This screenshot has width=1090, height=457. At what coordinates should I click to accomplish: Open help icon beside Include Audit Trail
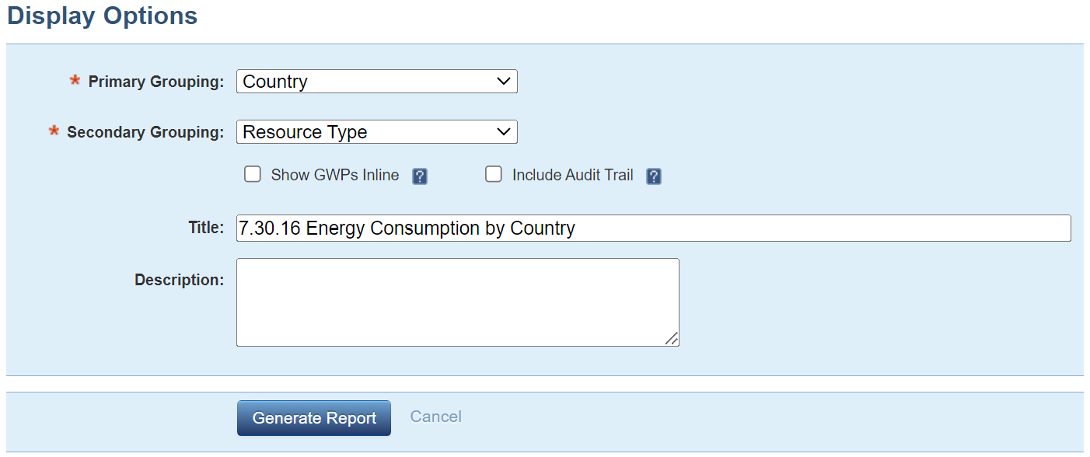654,176
